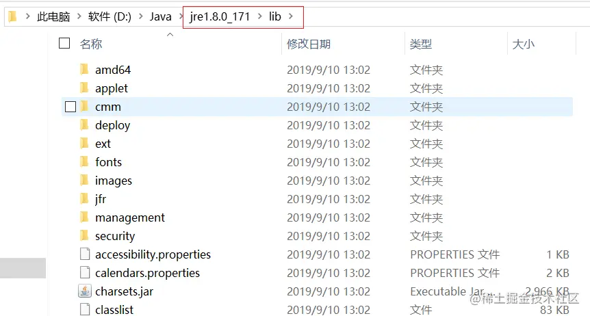Screen dimensions: 590x316
Task: Select accessibility.properties file name
Action: (x=153, y=254)
